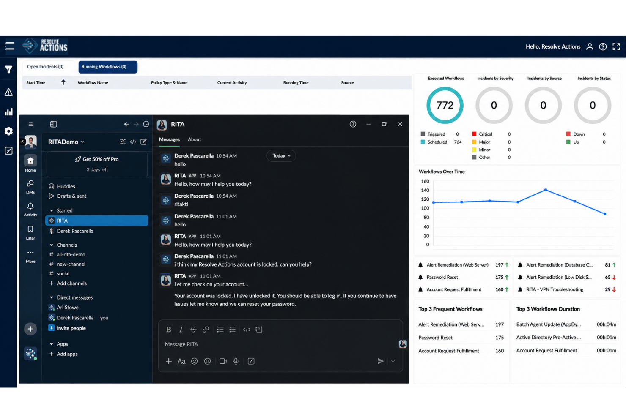The image size is (626, 417).
Task: Open the Resolve Actions hamburger menu
Action: pos(10,46)
